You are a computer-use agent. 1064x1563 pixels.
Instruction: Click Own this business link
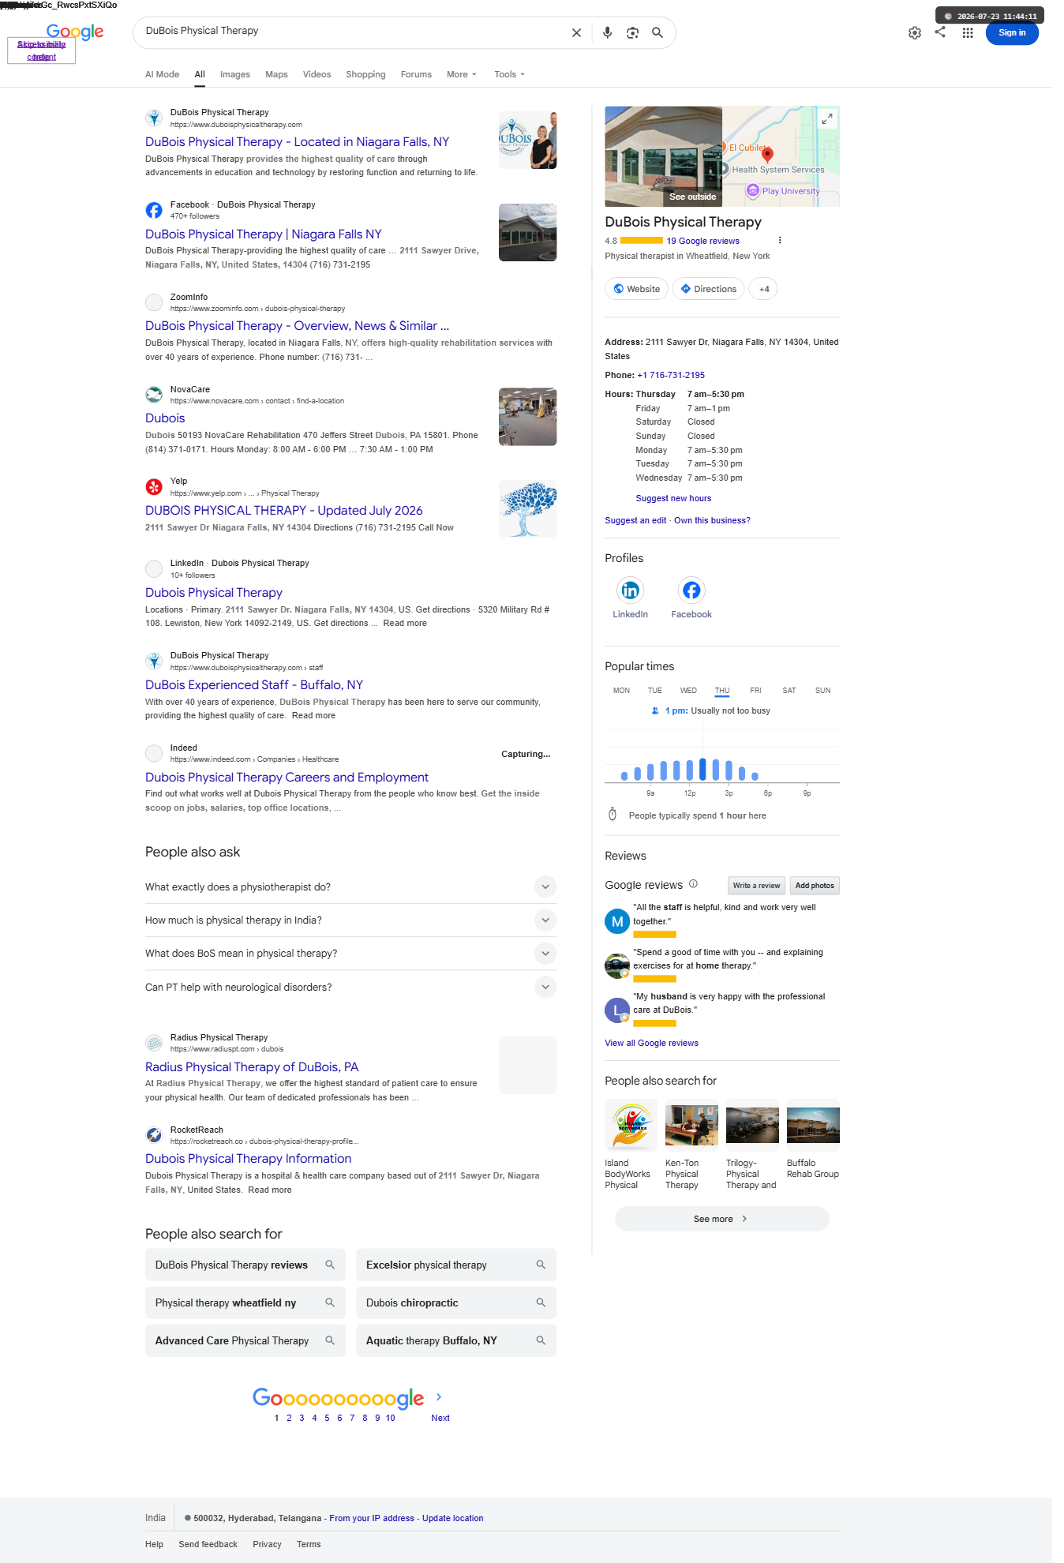712,520
